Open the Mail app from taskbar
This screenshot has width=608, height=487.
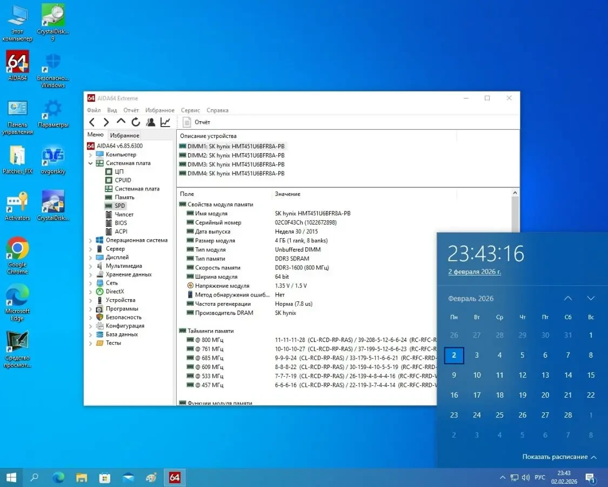(x=128, y=477)
